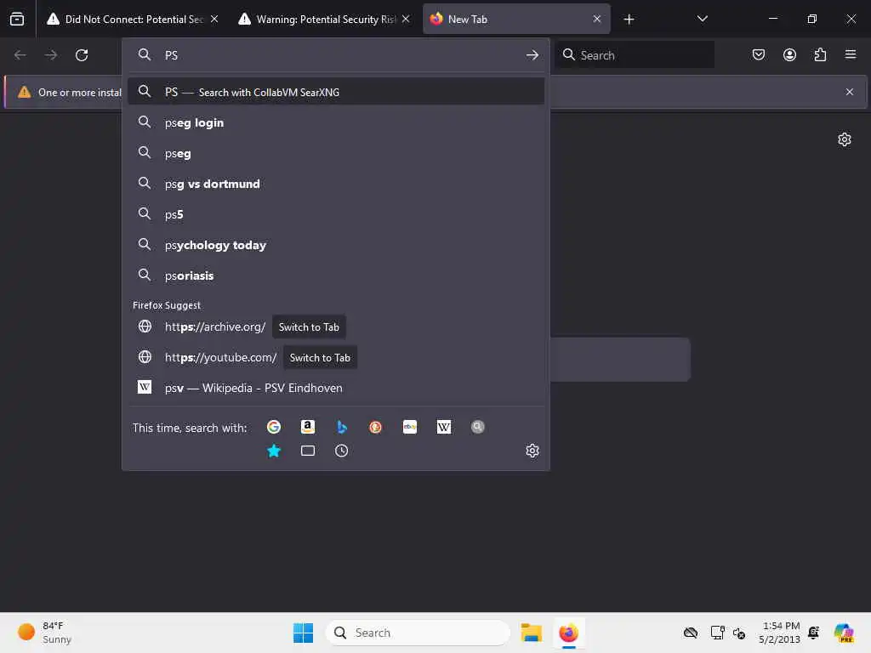Screen dimensions: 871x653
Task: Open the Firefox account icon
Action: click(789, 54)
